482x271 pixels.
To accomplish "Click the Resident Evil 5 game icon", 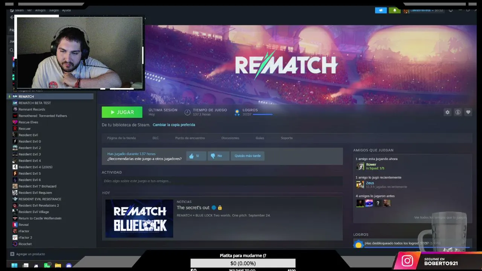I will [15, 174].
